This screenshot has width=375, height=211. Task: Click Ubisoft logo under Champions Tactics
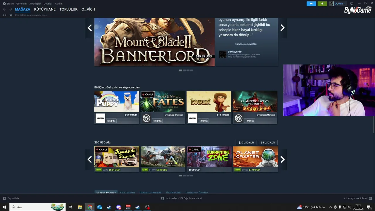tap(238, 118)
